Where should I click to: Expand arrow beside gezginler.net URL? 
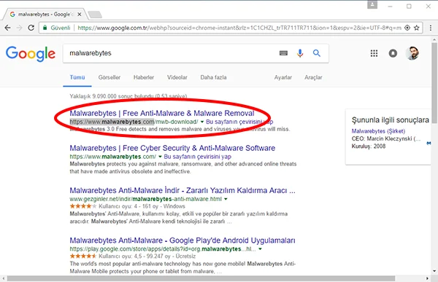tap(226, 199)
